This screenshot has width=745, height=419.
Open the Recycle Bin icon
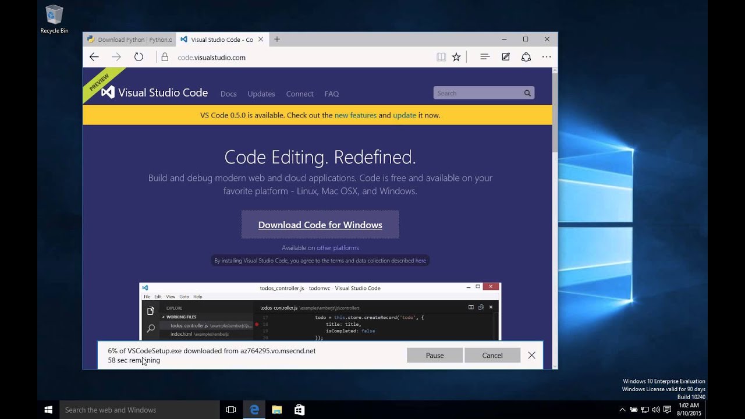54,19
